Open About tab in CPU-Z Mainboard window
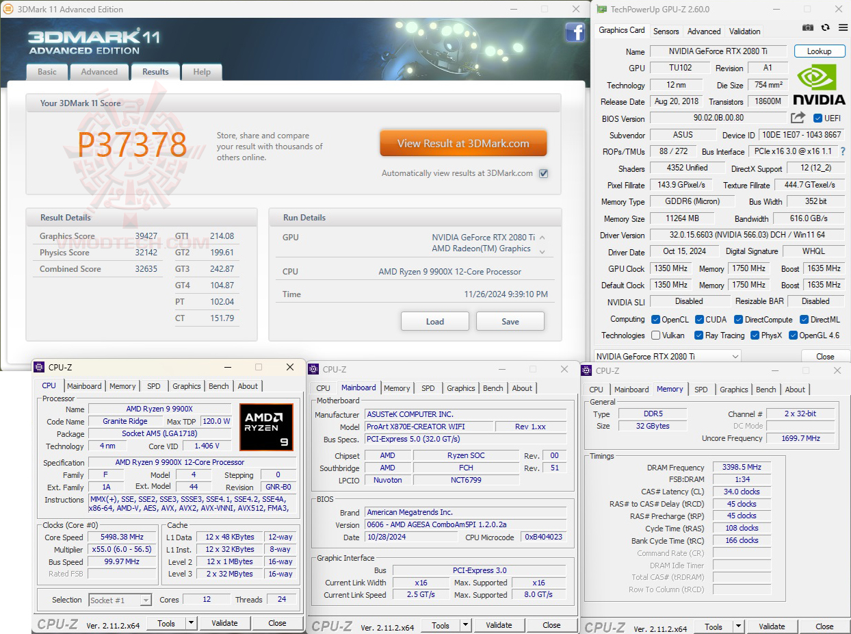851x634 pixels. pyautogui.click(x=522, y=388)
